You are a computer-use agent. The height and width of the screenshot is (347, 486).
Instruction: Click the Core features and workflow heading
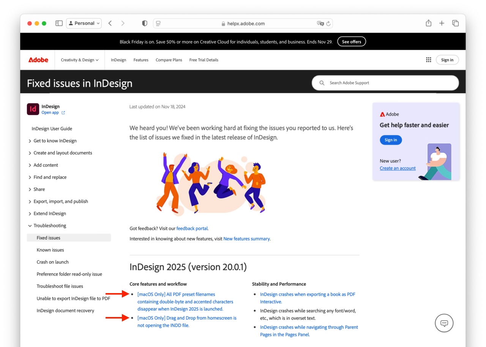tap(158, 284)
